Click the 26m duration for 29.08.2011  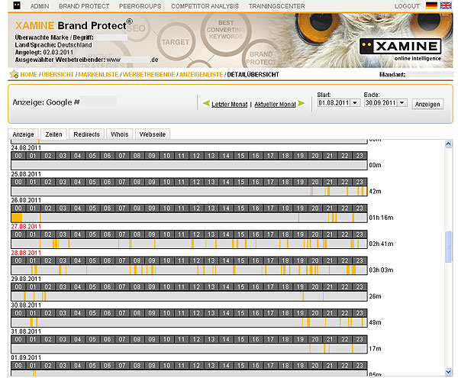(x=375, y=296)
